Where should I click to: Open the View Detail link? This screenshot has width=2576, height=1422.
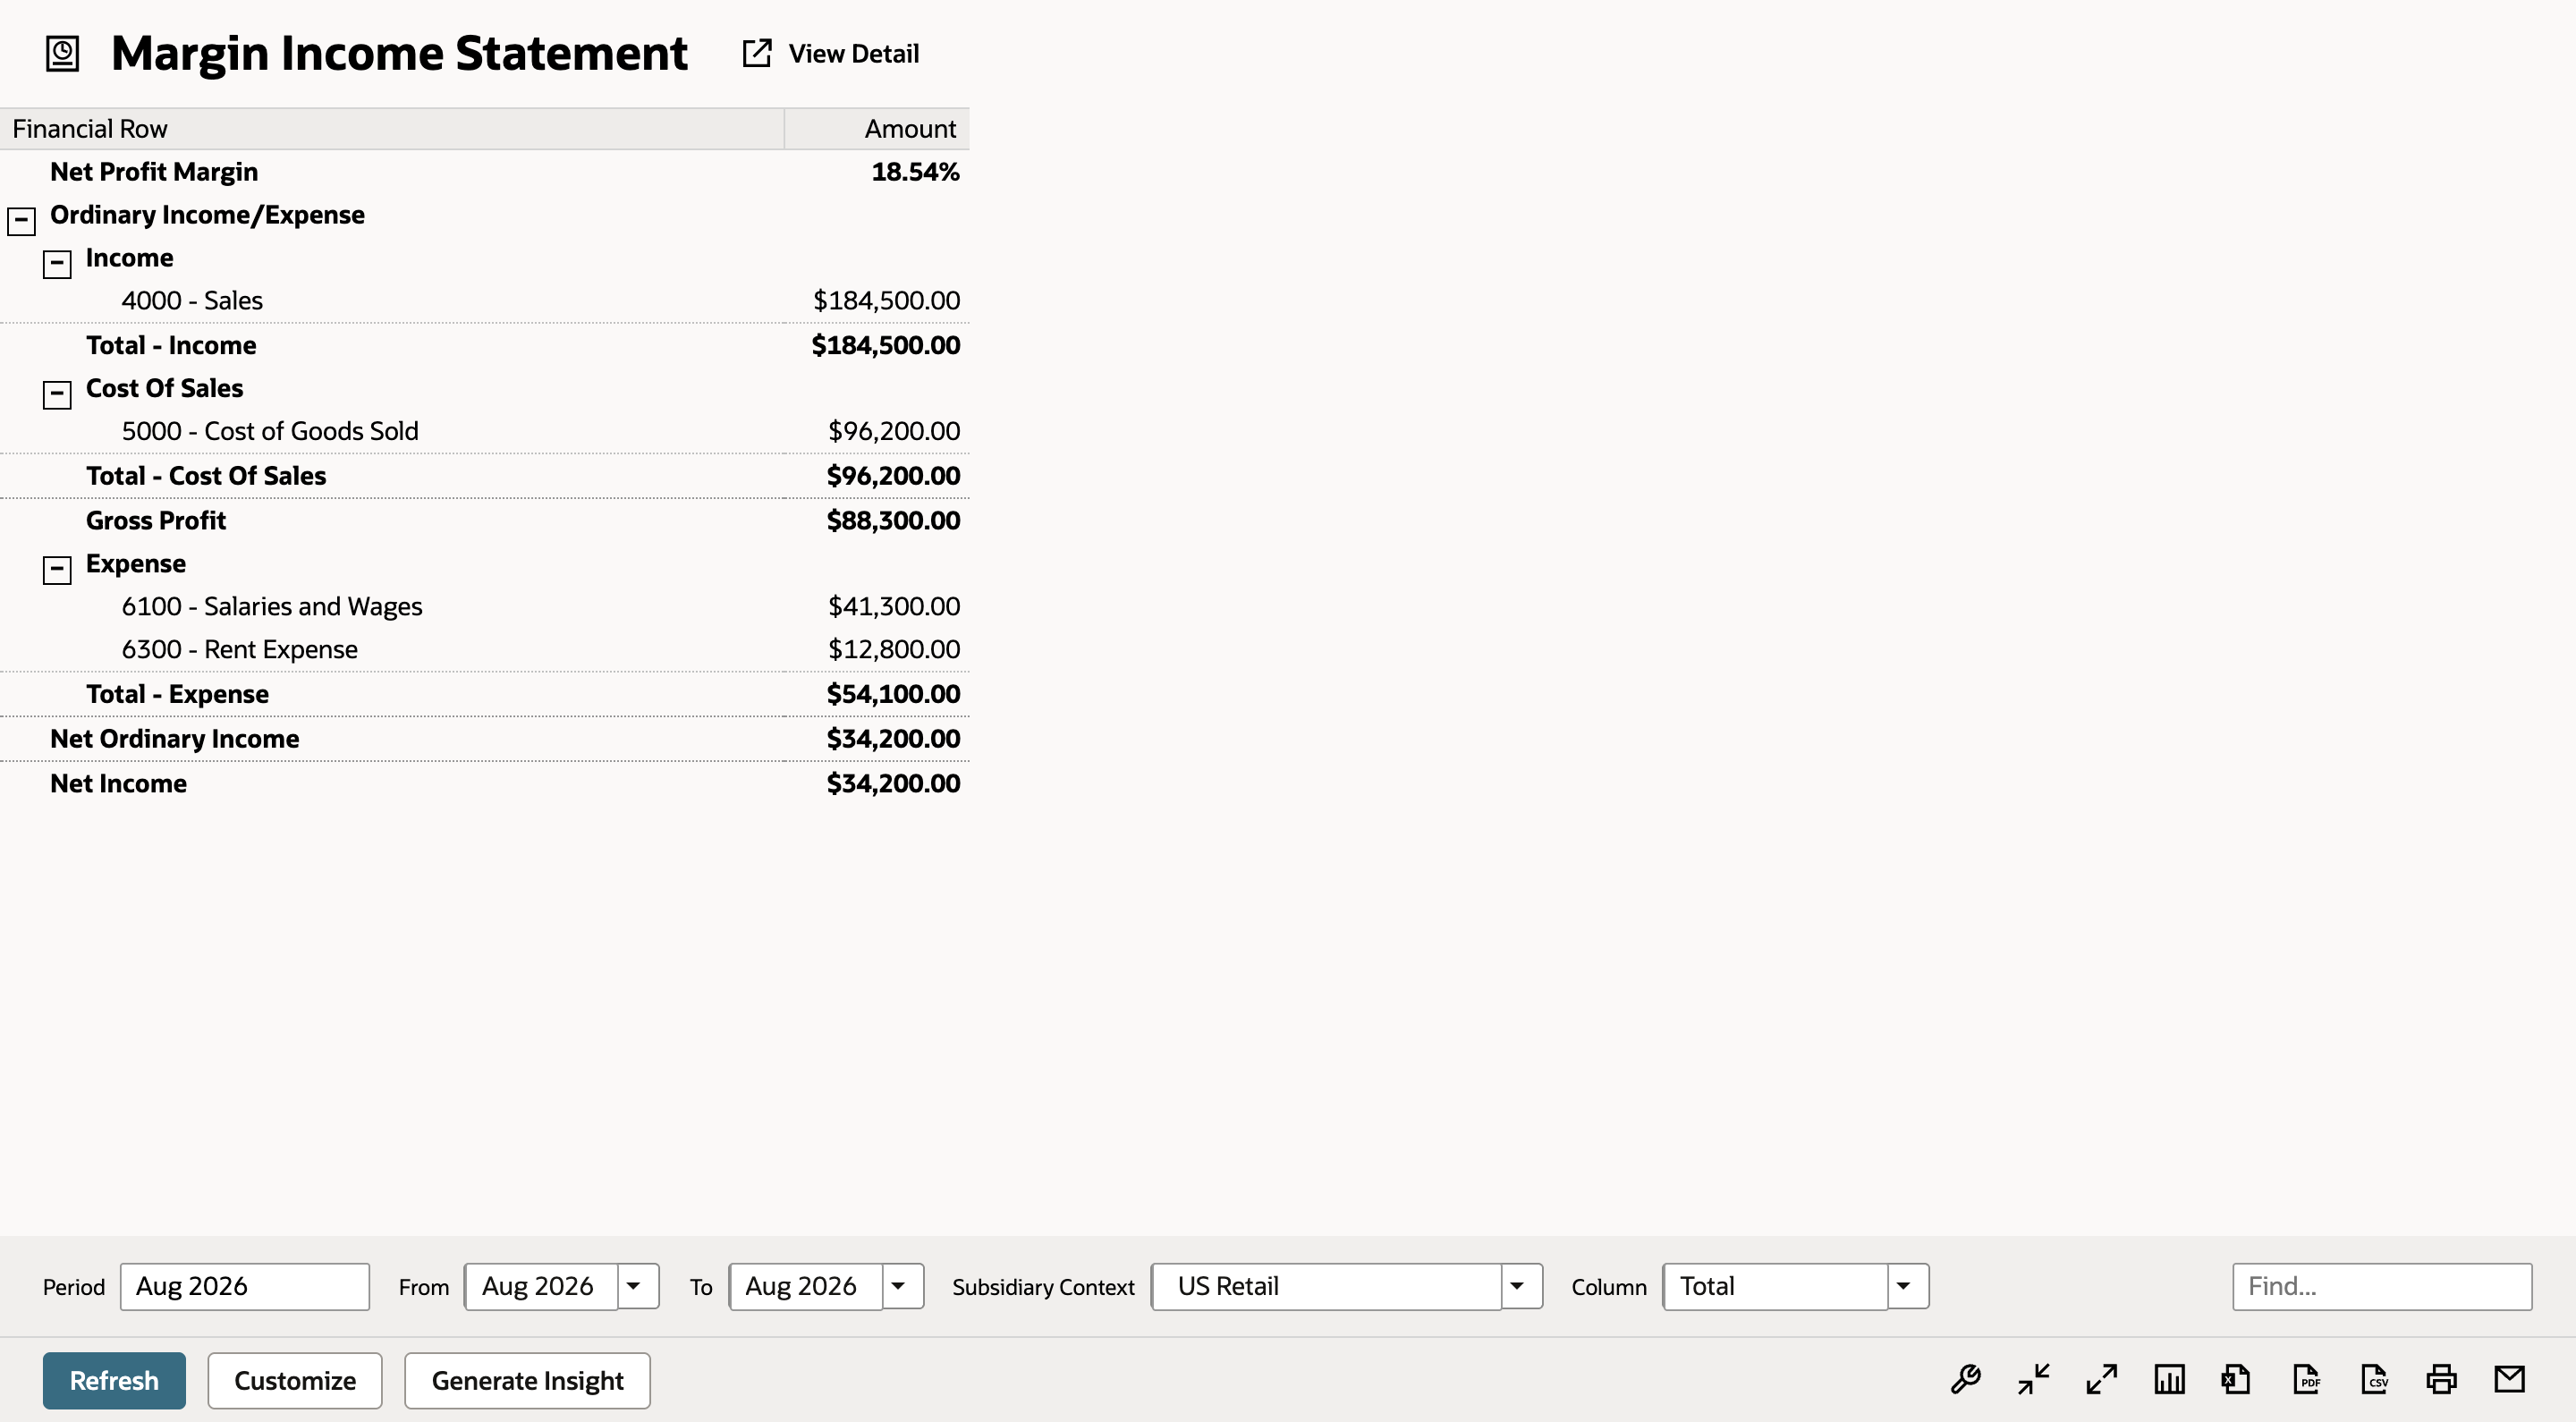[853, 53]
